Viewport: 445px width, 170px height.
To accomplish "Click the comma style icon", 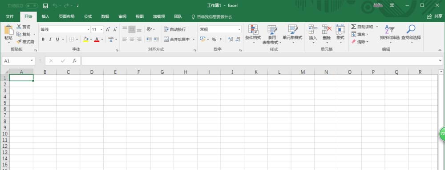I will (x=221, y=40).
